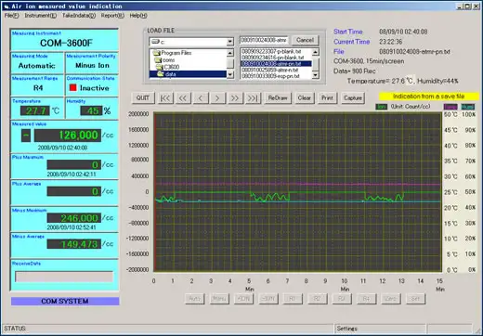Click the Print button
This screenshot has height=336, width=483.
pos(327,98)
